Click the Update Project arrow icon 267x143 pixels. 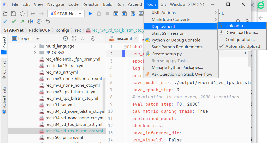[x=5, y=21]
